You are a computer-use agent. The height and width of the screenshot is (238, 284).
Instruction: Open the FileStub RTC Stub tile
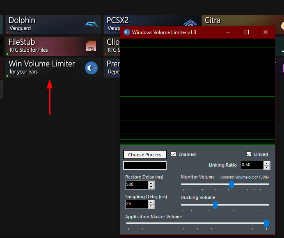click(x=53, y=46)
